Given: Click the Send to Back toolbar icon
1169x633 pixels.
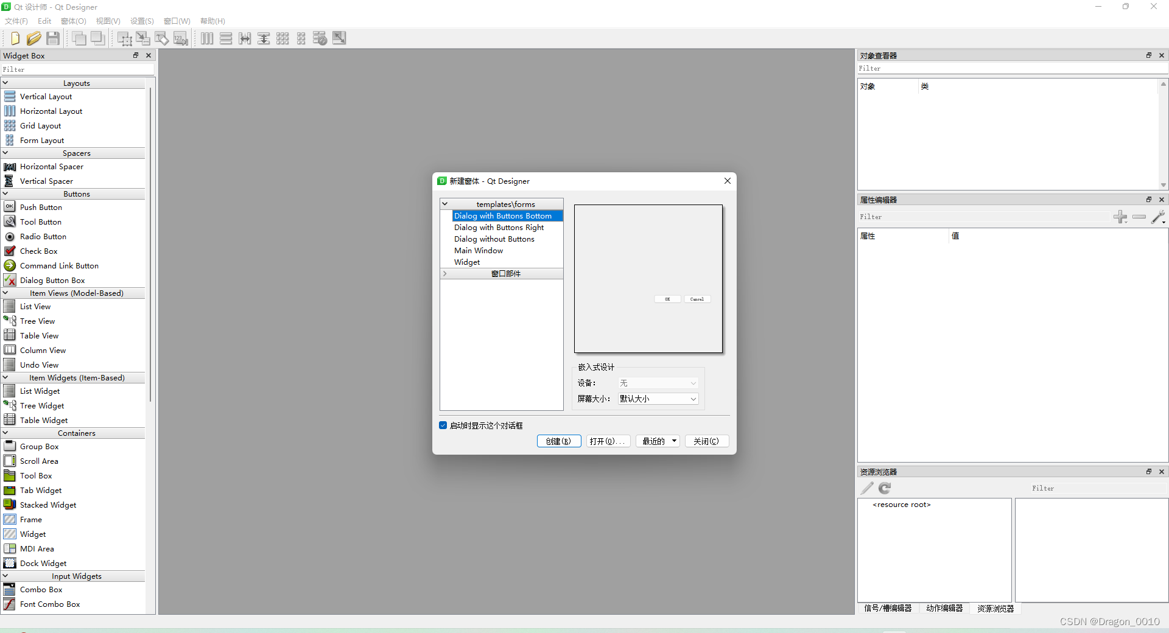Looking at the screenshot, I should tap(79, 38).
